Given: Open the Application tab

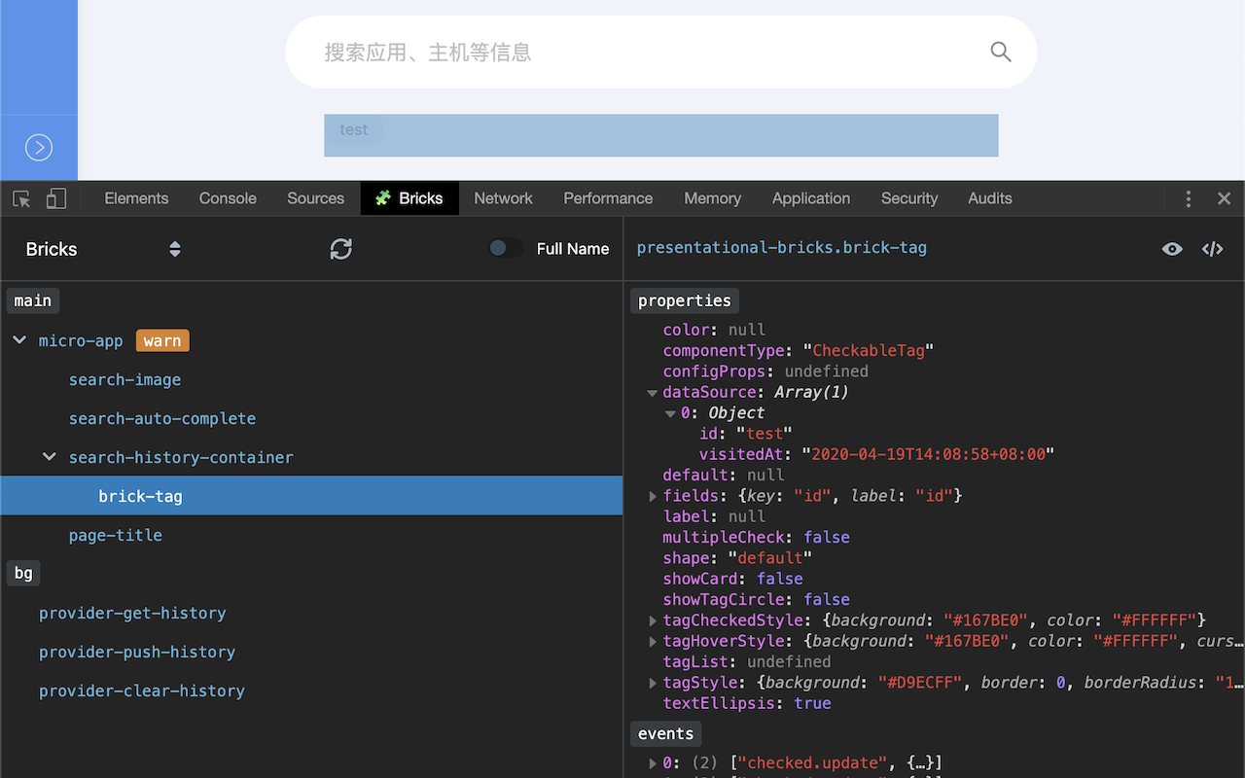Looking at the screenshot, I should tap(810, 197).
